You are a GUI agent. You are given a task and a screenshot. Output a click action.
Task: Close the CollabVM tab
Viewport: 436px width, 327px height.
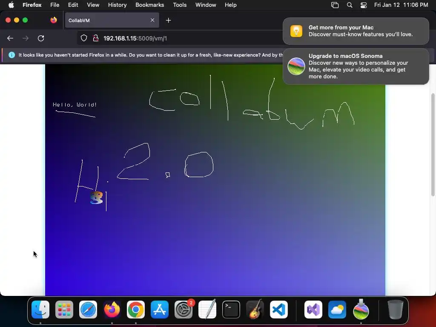point(152,20)
